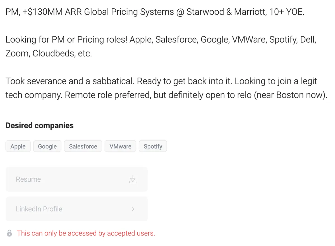Open the LinkedIn Profile label
This screenshot has height=246, width=335.
(x=39, y=209)
